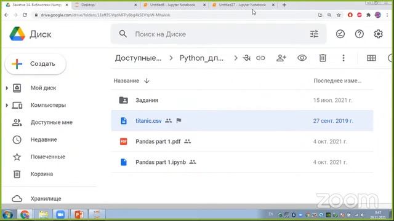Open Chrome from the taskbar
This screenshot has width=394, height=221.
[25, 215]
